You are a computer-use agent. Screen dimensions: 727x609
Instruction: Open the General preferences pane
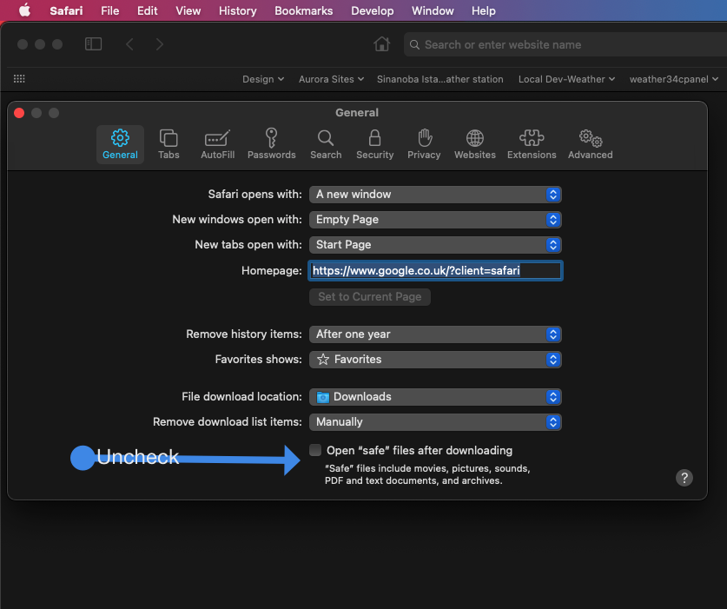click(x=120, y=145)
